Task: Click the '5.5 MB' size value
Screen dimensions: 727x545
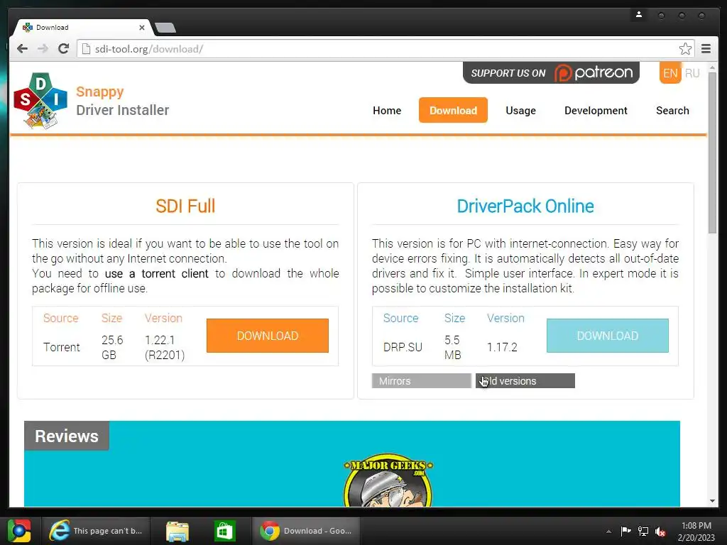Action: point(452,347)
